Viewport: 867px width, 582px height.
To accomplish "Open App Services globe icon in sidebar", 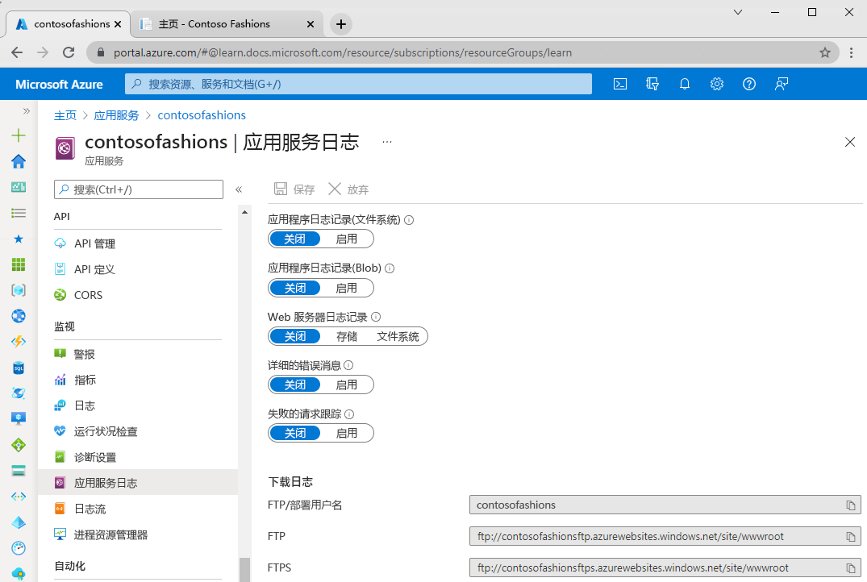I will [19, 316].
